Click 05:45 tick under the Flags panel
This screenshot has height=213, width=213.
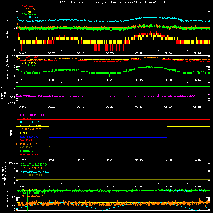[x=139, y=160]
